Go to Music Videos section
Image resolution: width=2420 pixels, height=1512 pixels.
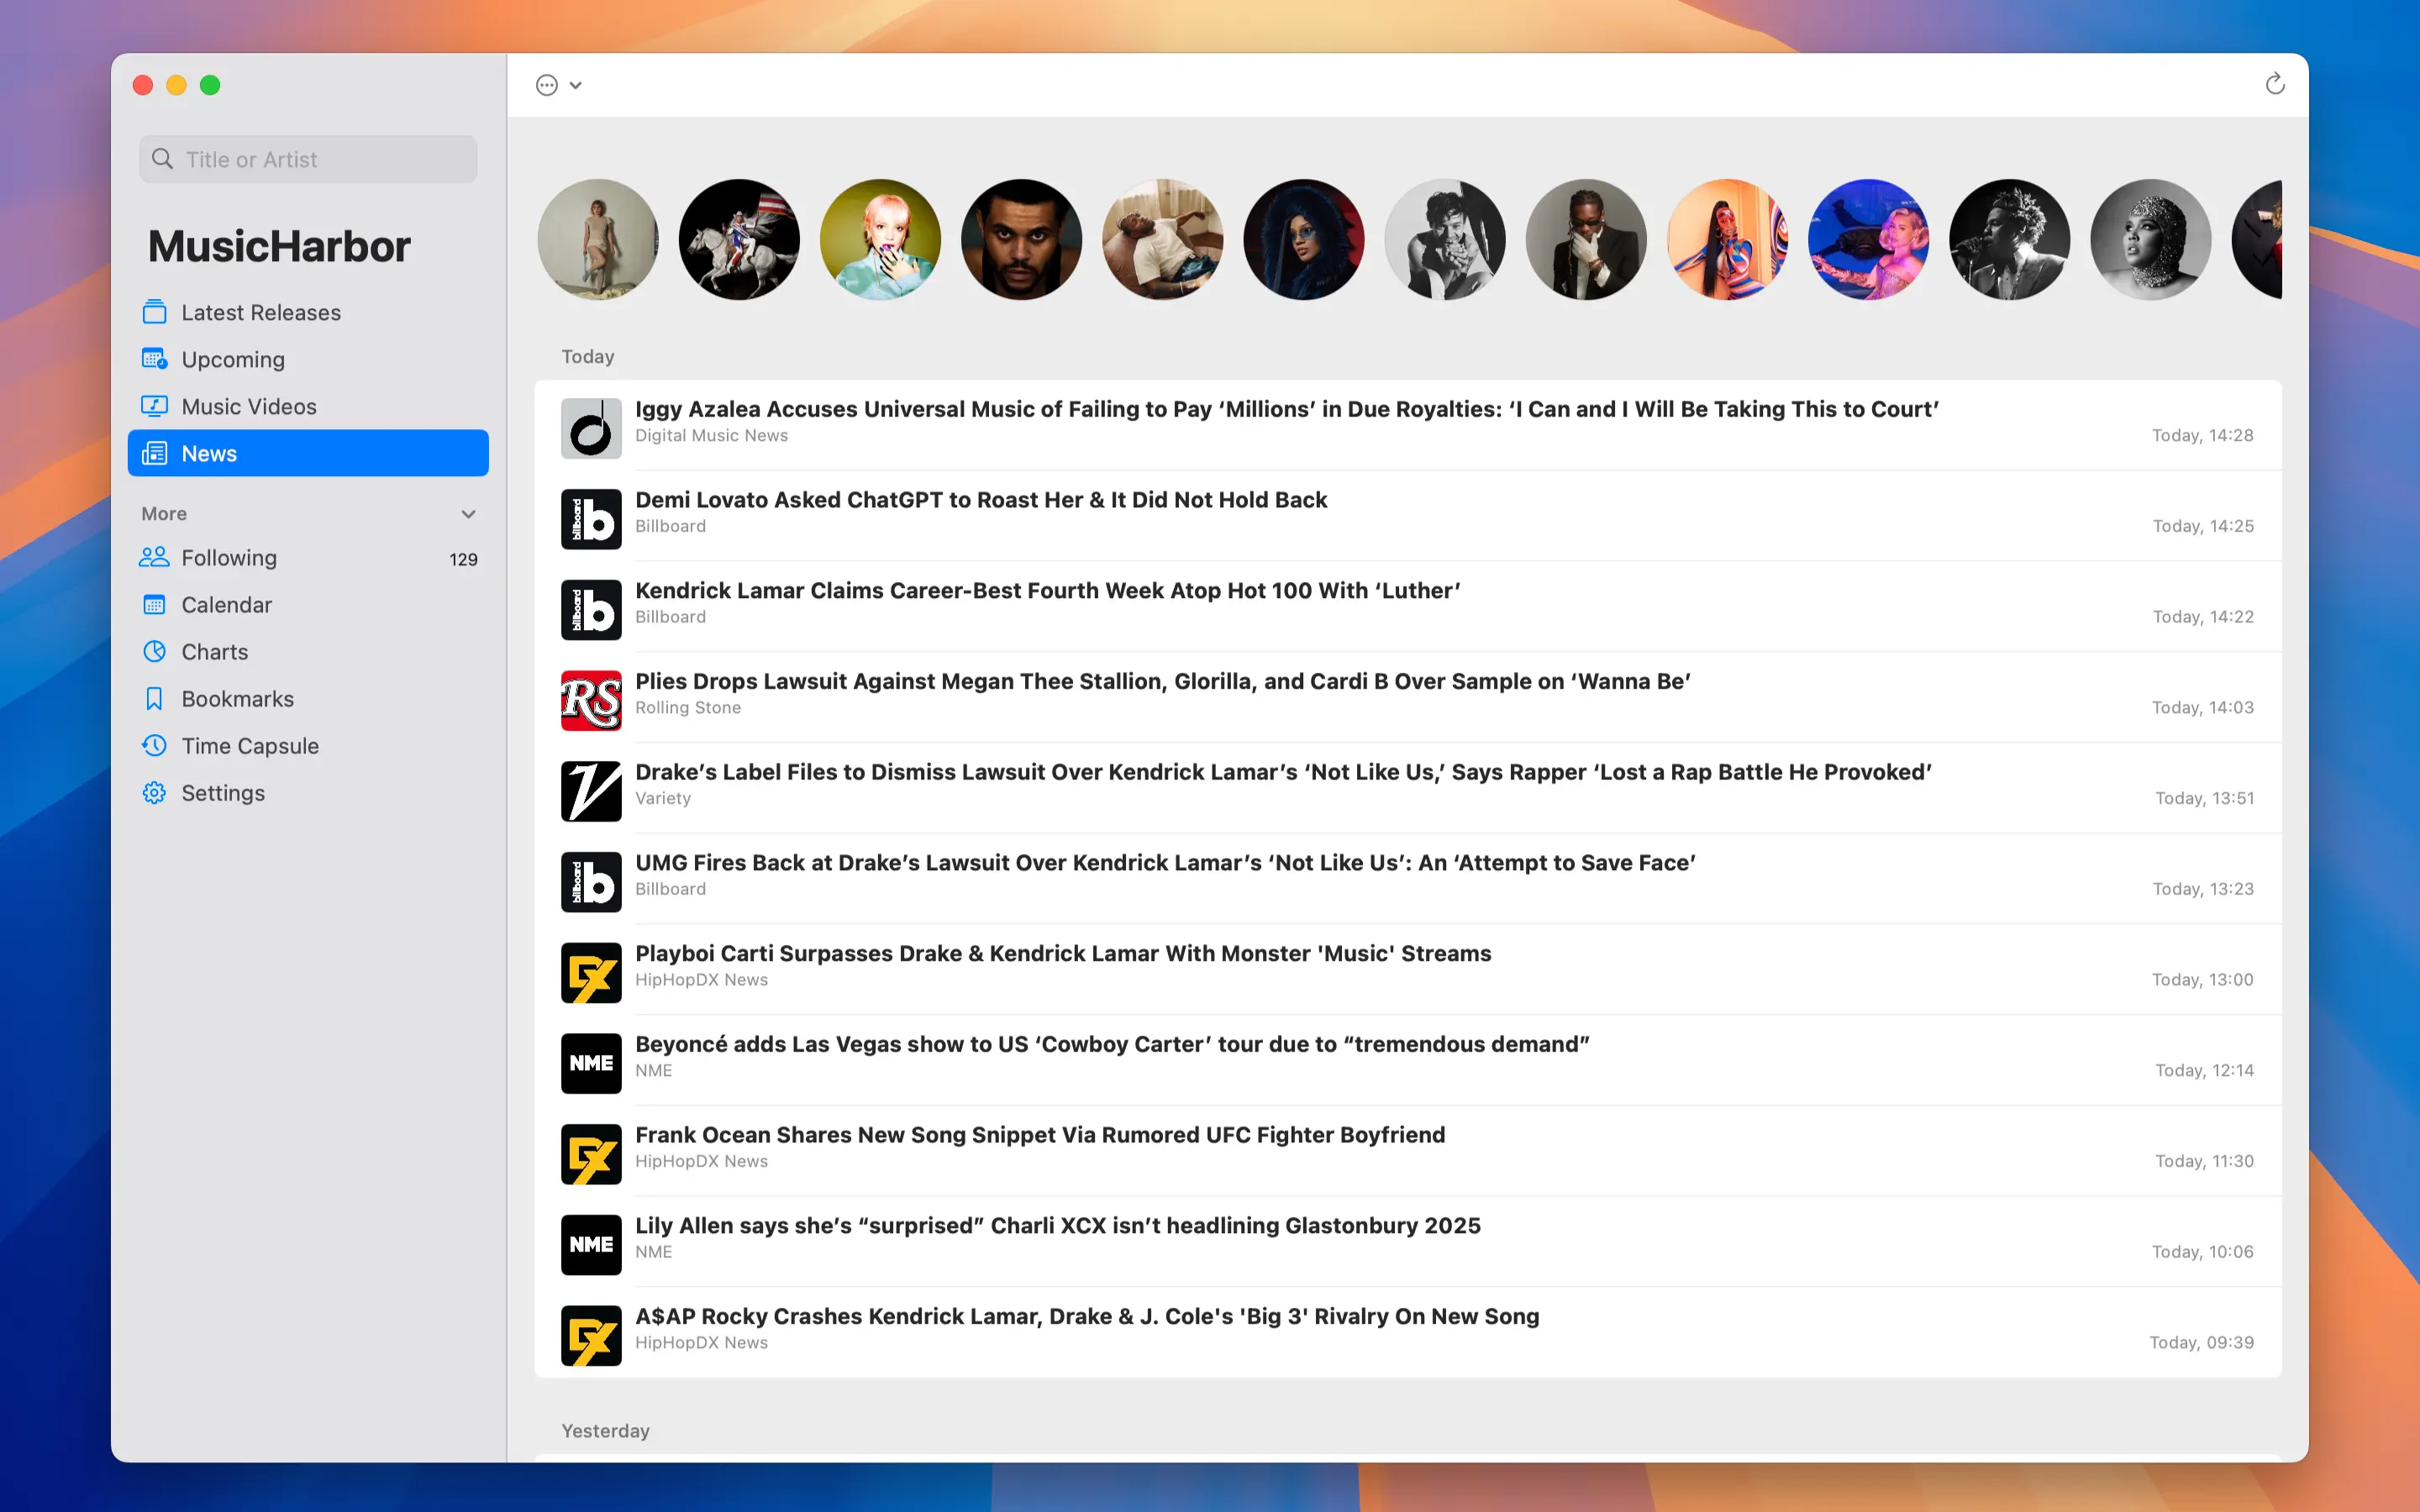[x=248, y=406]
